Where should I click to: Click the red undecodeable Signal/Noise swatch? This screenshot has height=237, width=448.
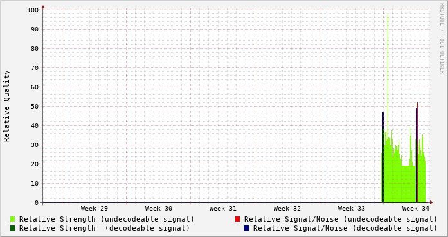click(237, 219)
